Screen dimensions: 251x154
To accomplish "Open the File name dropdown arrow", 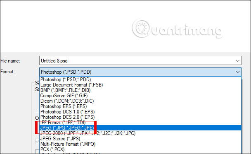I will click(x=238, y=61).
